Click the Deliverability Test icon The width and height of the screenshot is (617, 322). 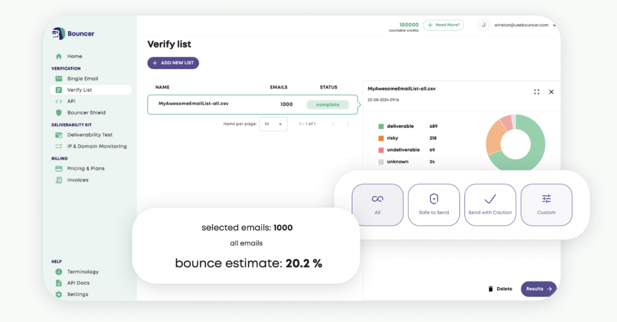pyautogui.click(x=59, y=135)
